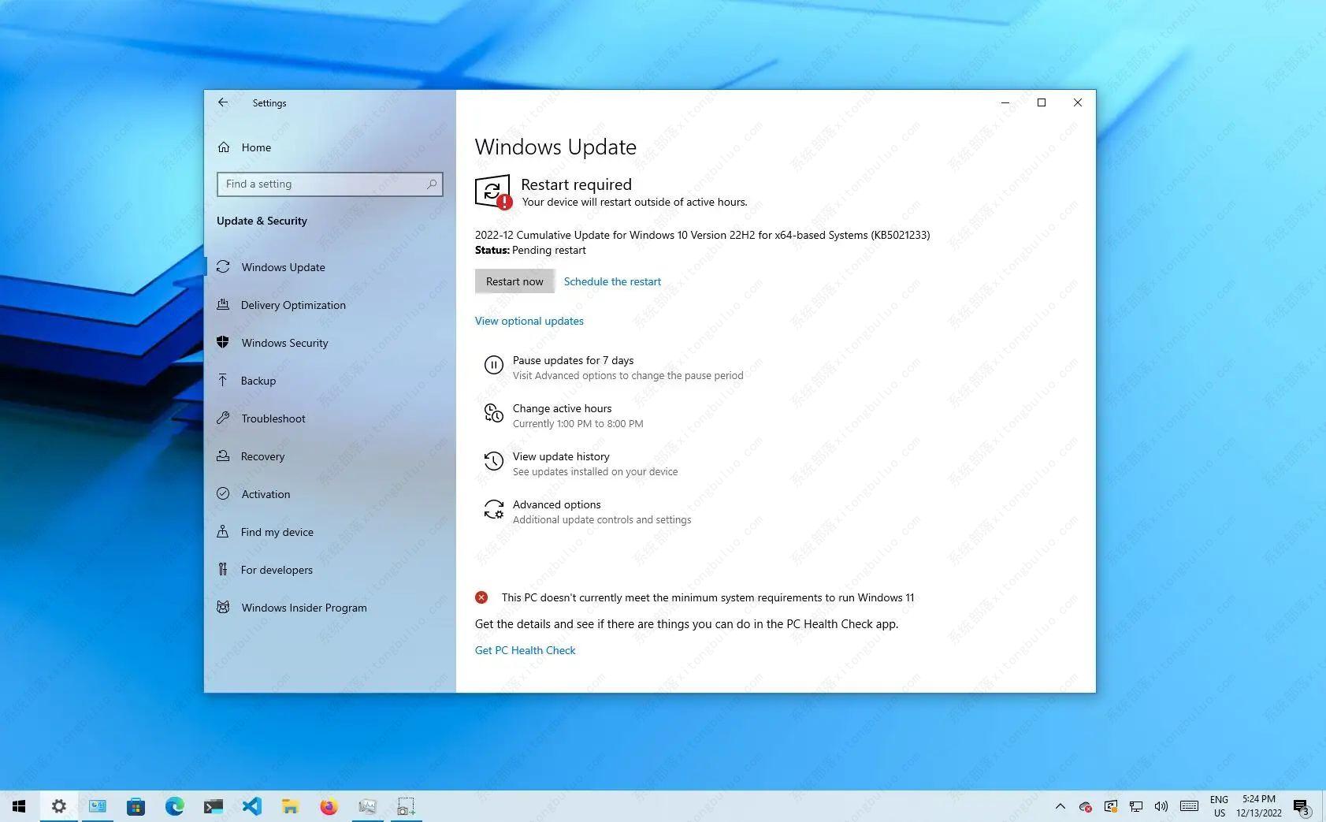This screenshot has width=1326, height=822.
Task: Click the pause icon for Pause updates
Action: pos(494,365)
